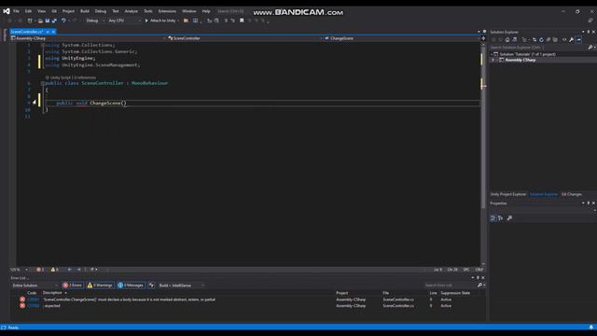Expand the Assembly-CSharp project node
Screen dimensions: 597x336
click(493, 60)
